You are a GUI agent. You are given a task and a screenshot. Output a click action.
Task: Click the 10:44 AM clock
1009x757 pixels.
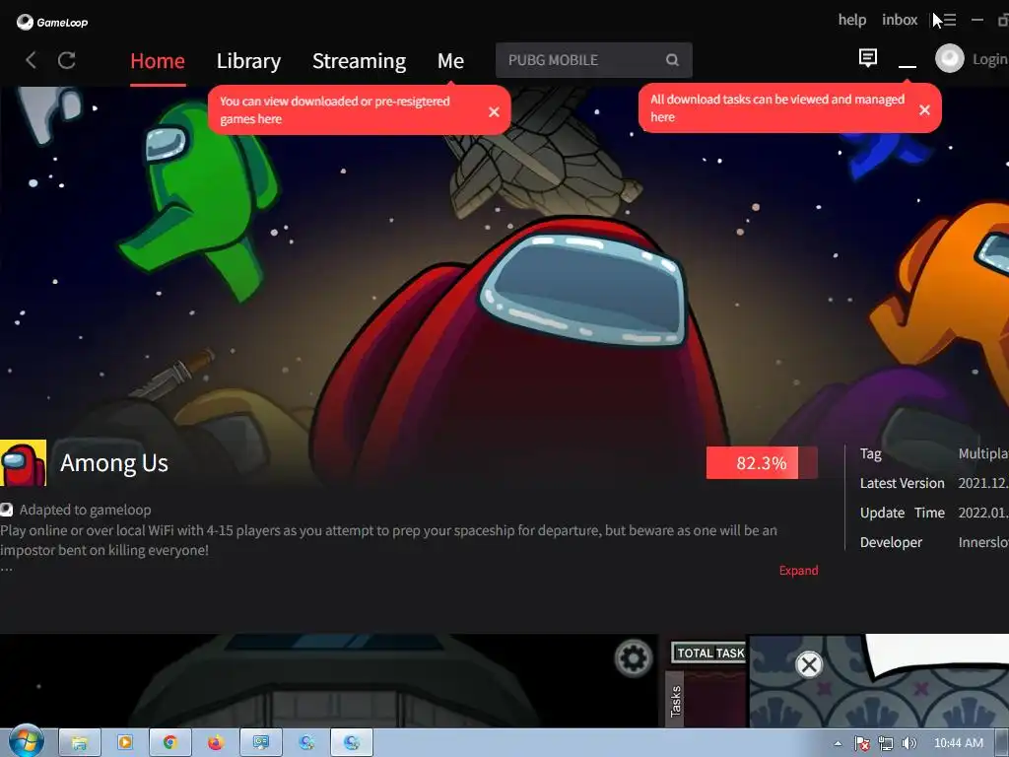[958, 743]
